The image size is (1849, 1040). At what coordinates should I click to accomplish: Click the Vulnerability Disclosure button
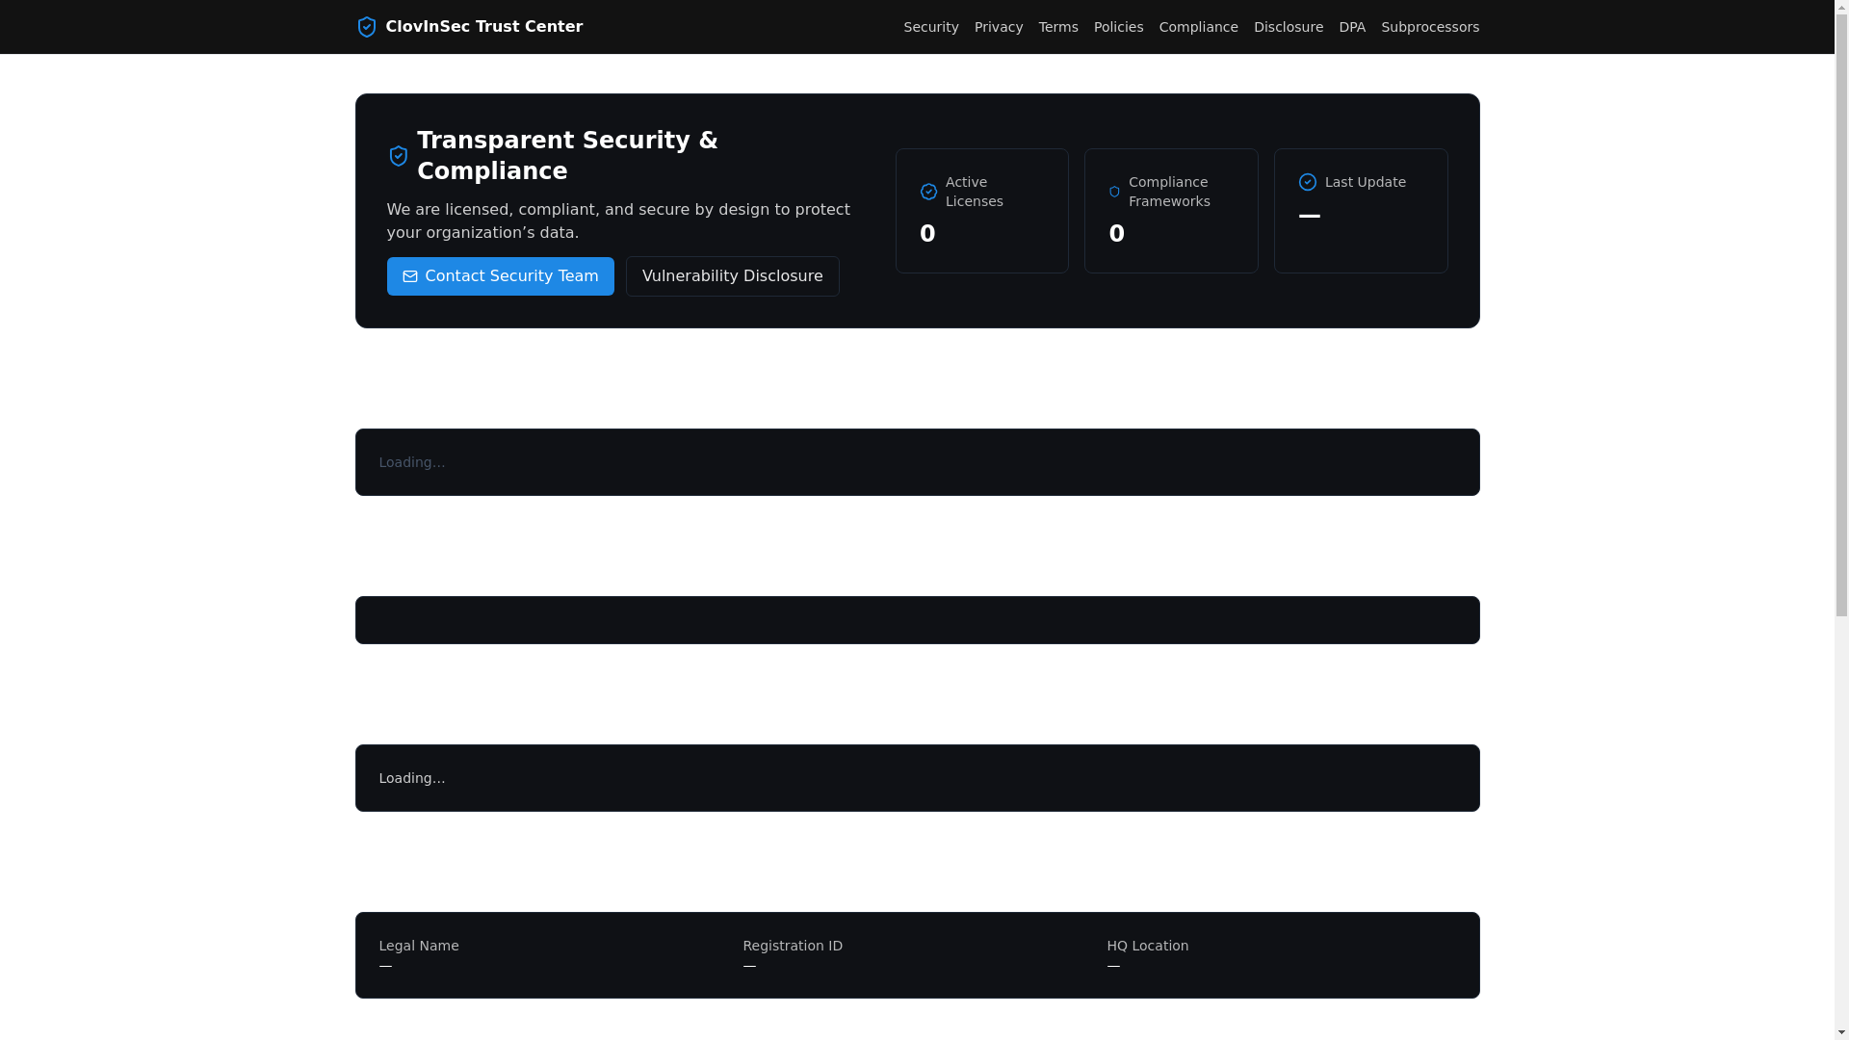click(733, 276)
